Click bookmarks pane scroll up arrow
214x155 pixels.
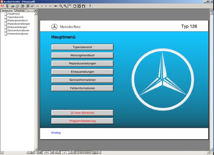[36, 14]
